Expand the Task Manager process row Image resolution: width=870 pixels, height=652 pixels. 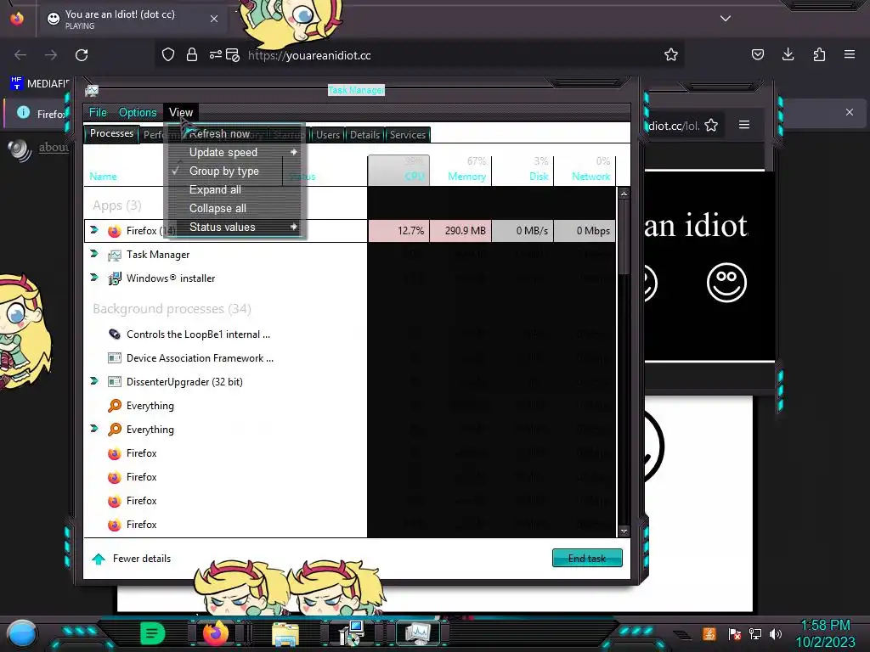[x=93, y=253]
